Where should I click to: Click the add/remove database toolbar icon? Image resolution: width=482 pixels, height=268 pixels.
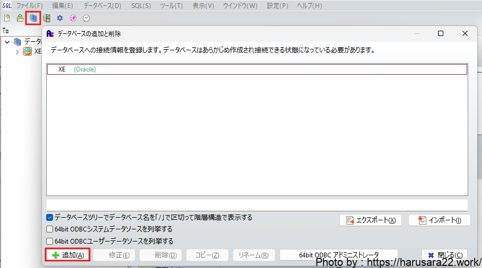tap(33, 18)
